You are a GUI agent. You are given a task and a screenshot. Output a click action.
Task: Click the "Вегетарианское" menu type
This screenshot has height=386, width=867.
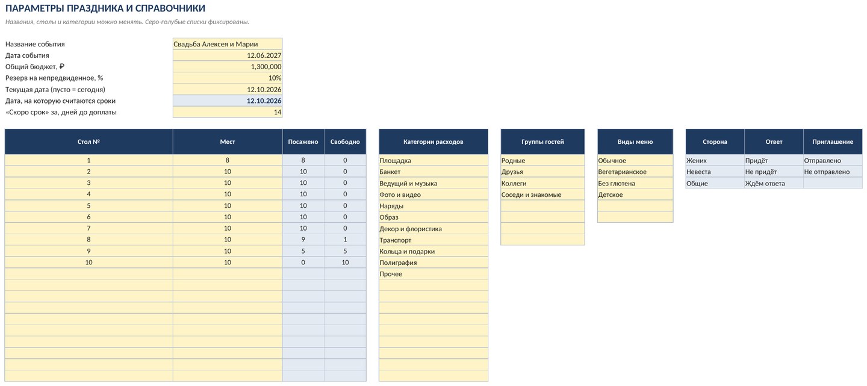coord(635,172)
